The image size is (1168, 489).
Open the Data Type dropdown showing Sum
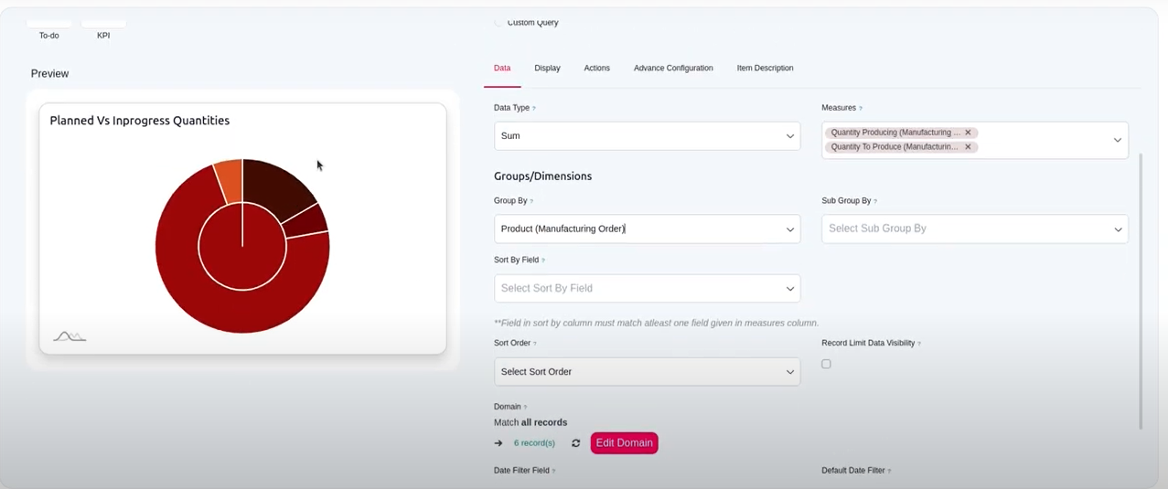(647, 136)
